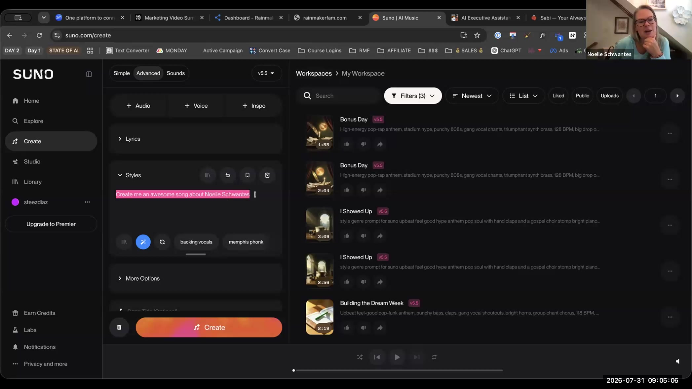Open the ChatGPT bookmark
692x389 pixels.
coord(506,51)
